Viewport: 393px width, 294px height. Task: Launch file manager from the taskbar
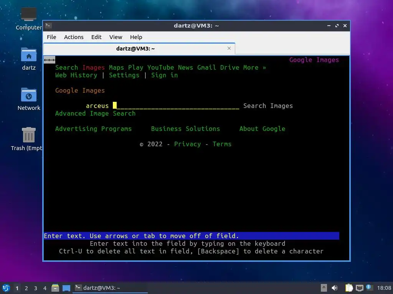click(55, 288)
